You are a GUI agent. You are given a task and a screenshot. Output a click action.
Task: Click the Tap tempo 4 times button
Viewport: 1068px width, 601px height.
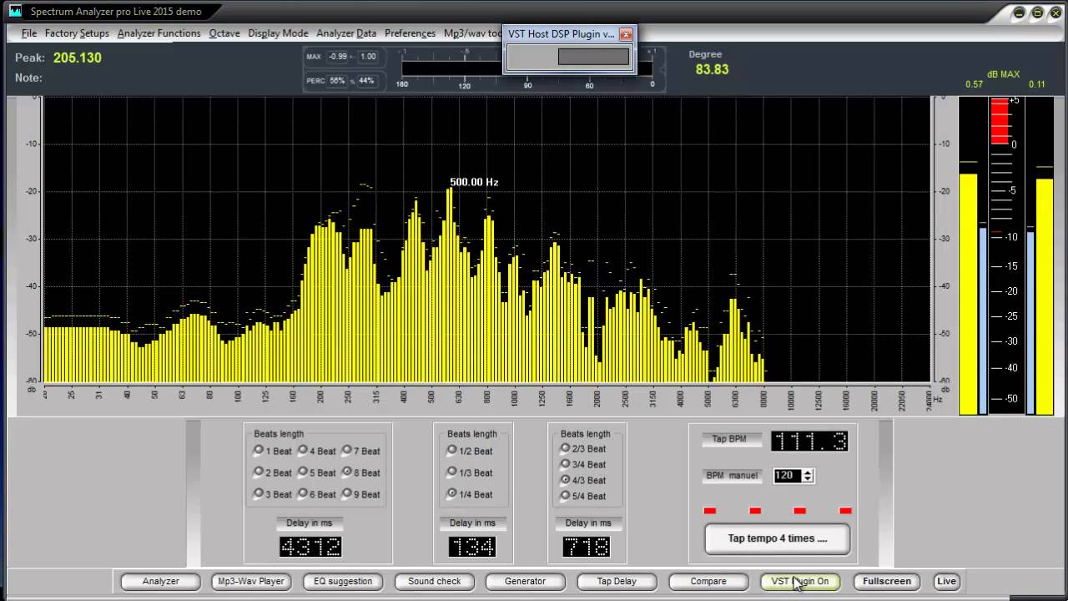coord(778,538)
